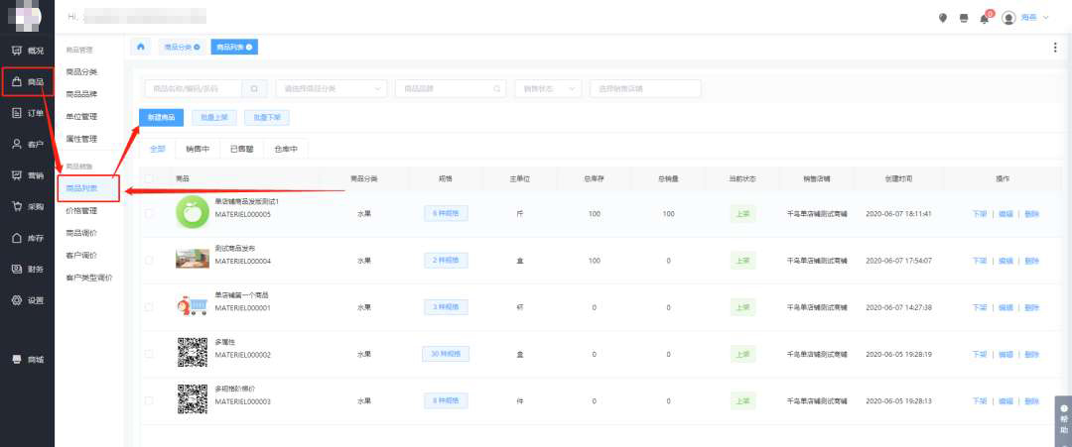1072x447 pixels.
Task: Click the home icon tab
Action: point(141,47)
